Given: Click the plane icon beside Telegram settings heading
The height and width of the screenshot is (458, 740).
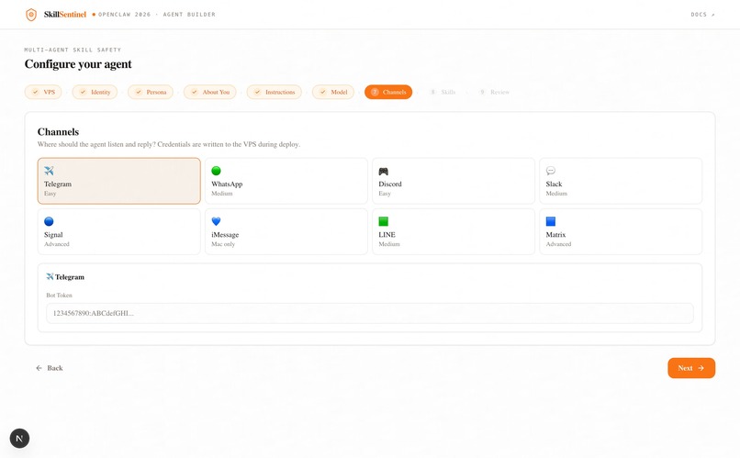Looking at the screenshot, I should pyautogui.click(x=50, y=277).
